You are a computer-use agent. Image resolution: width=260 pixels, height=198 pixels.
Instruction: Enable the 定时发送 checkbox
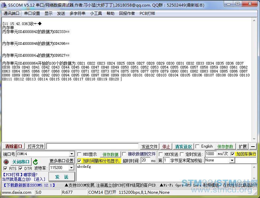[182, 154]
